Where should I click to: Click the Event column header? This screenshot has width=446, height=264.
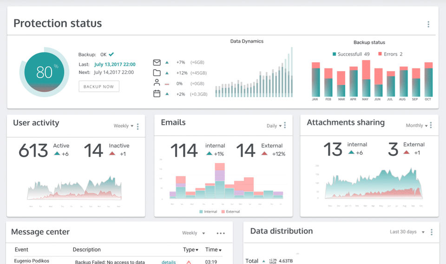pyautogui.click(x=21, y=250)
